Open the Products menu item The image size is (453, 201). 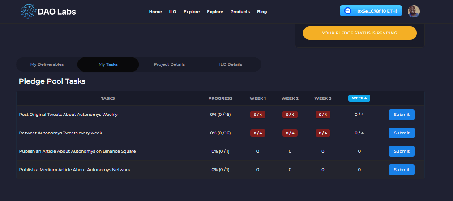(240, 12)
